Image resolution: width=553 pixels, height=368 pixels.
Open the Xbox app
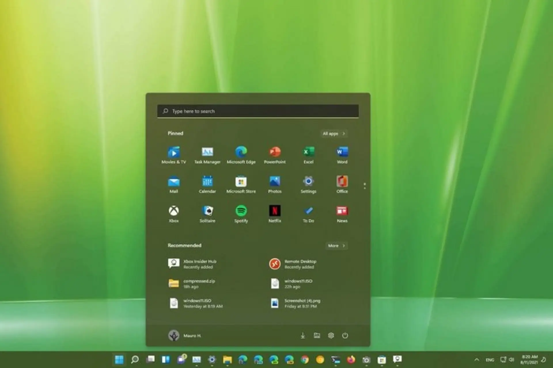click(174, 214)
